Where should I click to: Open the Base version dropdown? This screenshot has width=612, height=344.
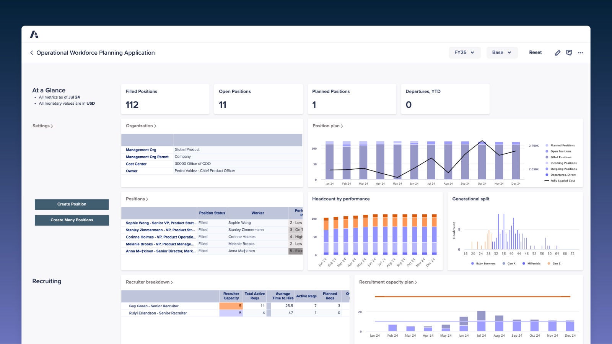pyautogui.click(x=501, y=53)
